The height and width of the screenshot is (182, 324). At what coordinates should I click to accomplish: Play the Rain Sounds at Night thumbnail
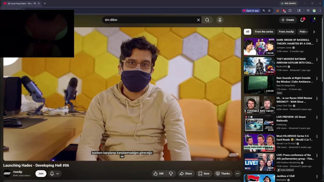pos(259,85)
